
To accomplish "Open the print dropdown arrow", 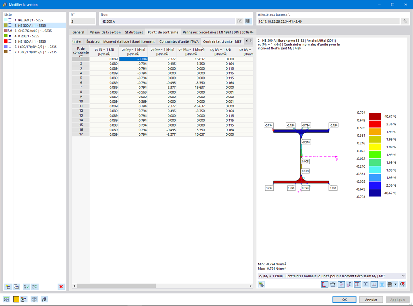I will coord(396,285).
